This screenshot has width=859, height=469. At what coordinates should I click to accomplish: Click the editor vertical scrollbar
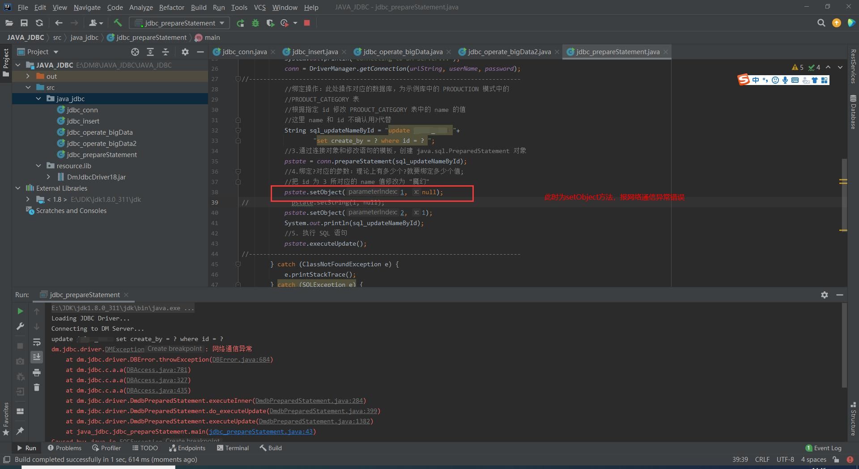[844, 195]
